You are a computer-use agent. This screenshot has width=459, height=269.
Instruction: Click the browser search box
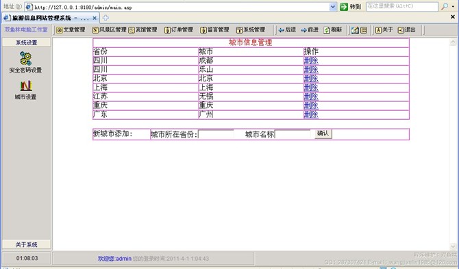coord(402,6)
